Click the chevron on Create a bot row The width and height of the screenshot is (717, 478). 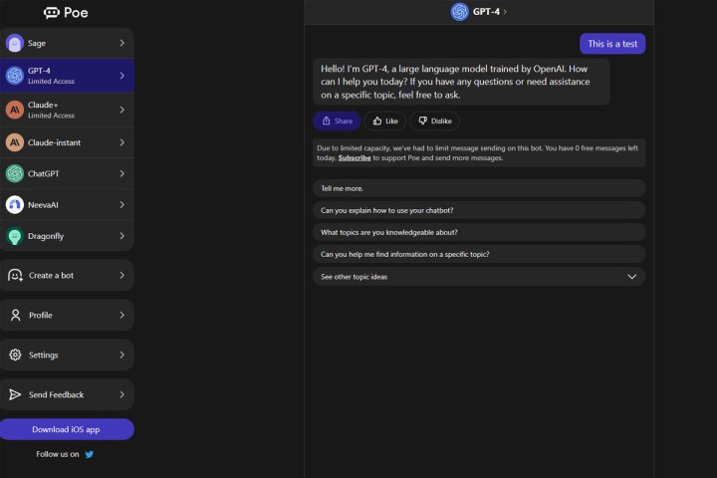pos(122,276)
